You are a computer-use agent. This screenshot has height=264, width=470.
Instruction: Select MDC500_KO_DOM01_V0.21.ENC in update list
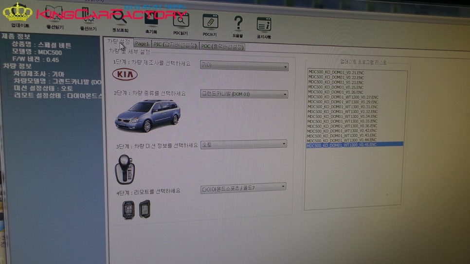click(336, 72)
